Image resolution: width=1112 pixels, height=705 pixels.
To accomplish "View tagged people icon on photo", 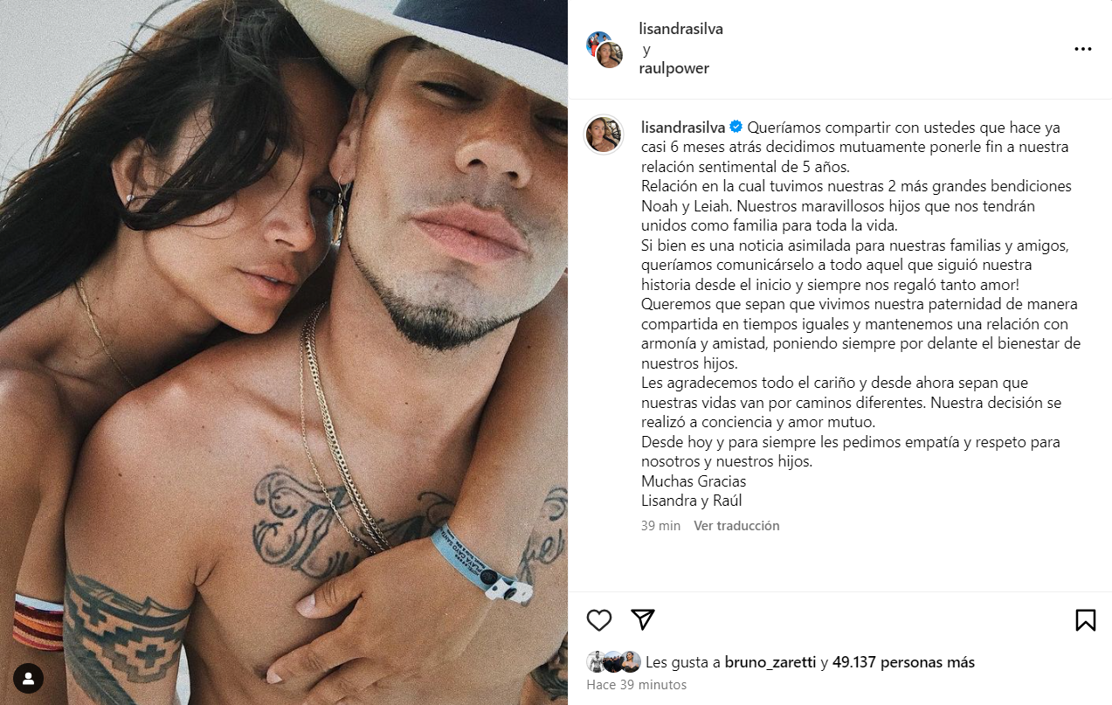I will [x=29, y=678].
